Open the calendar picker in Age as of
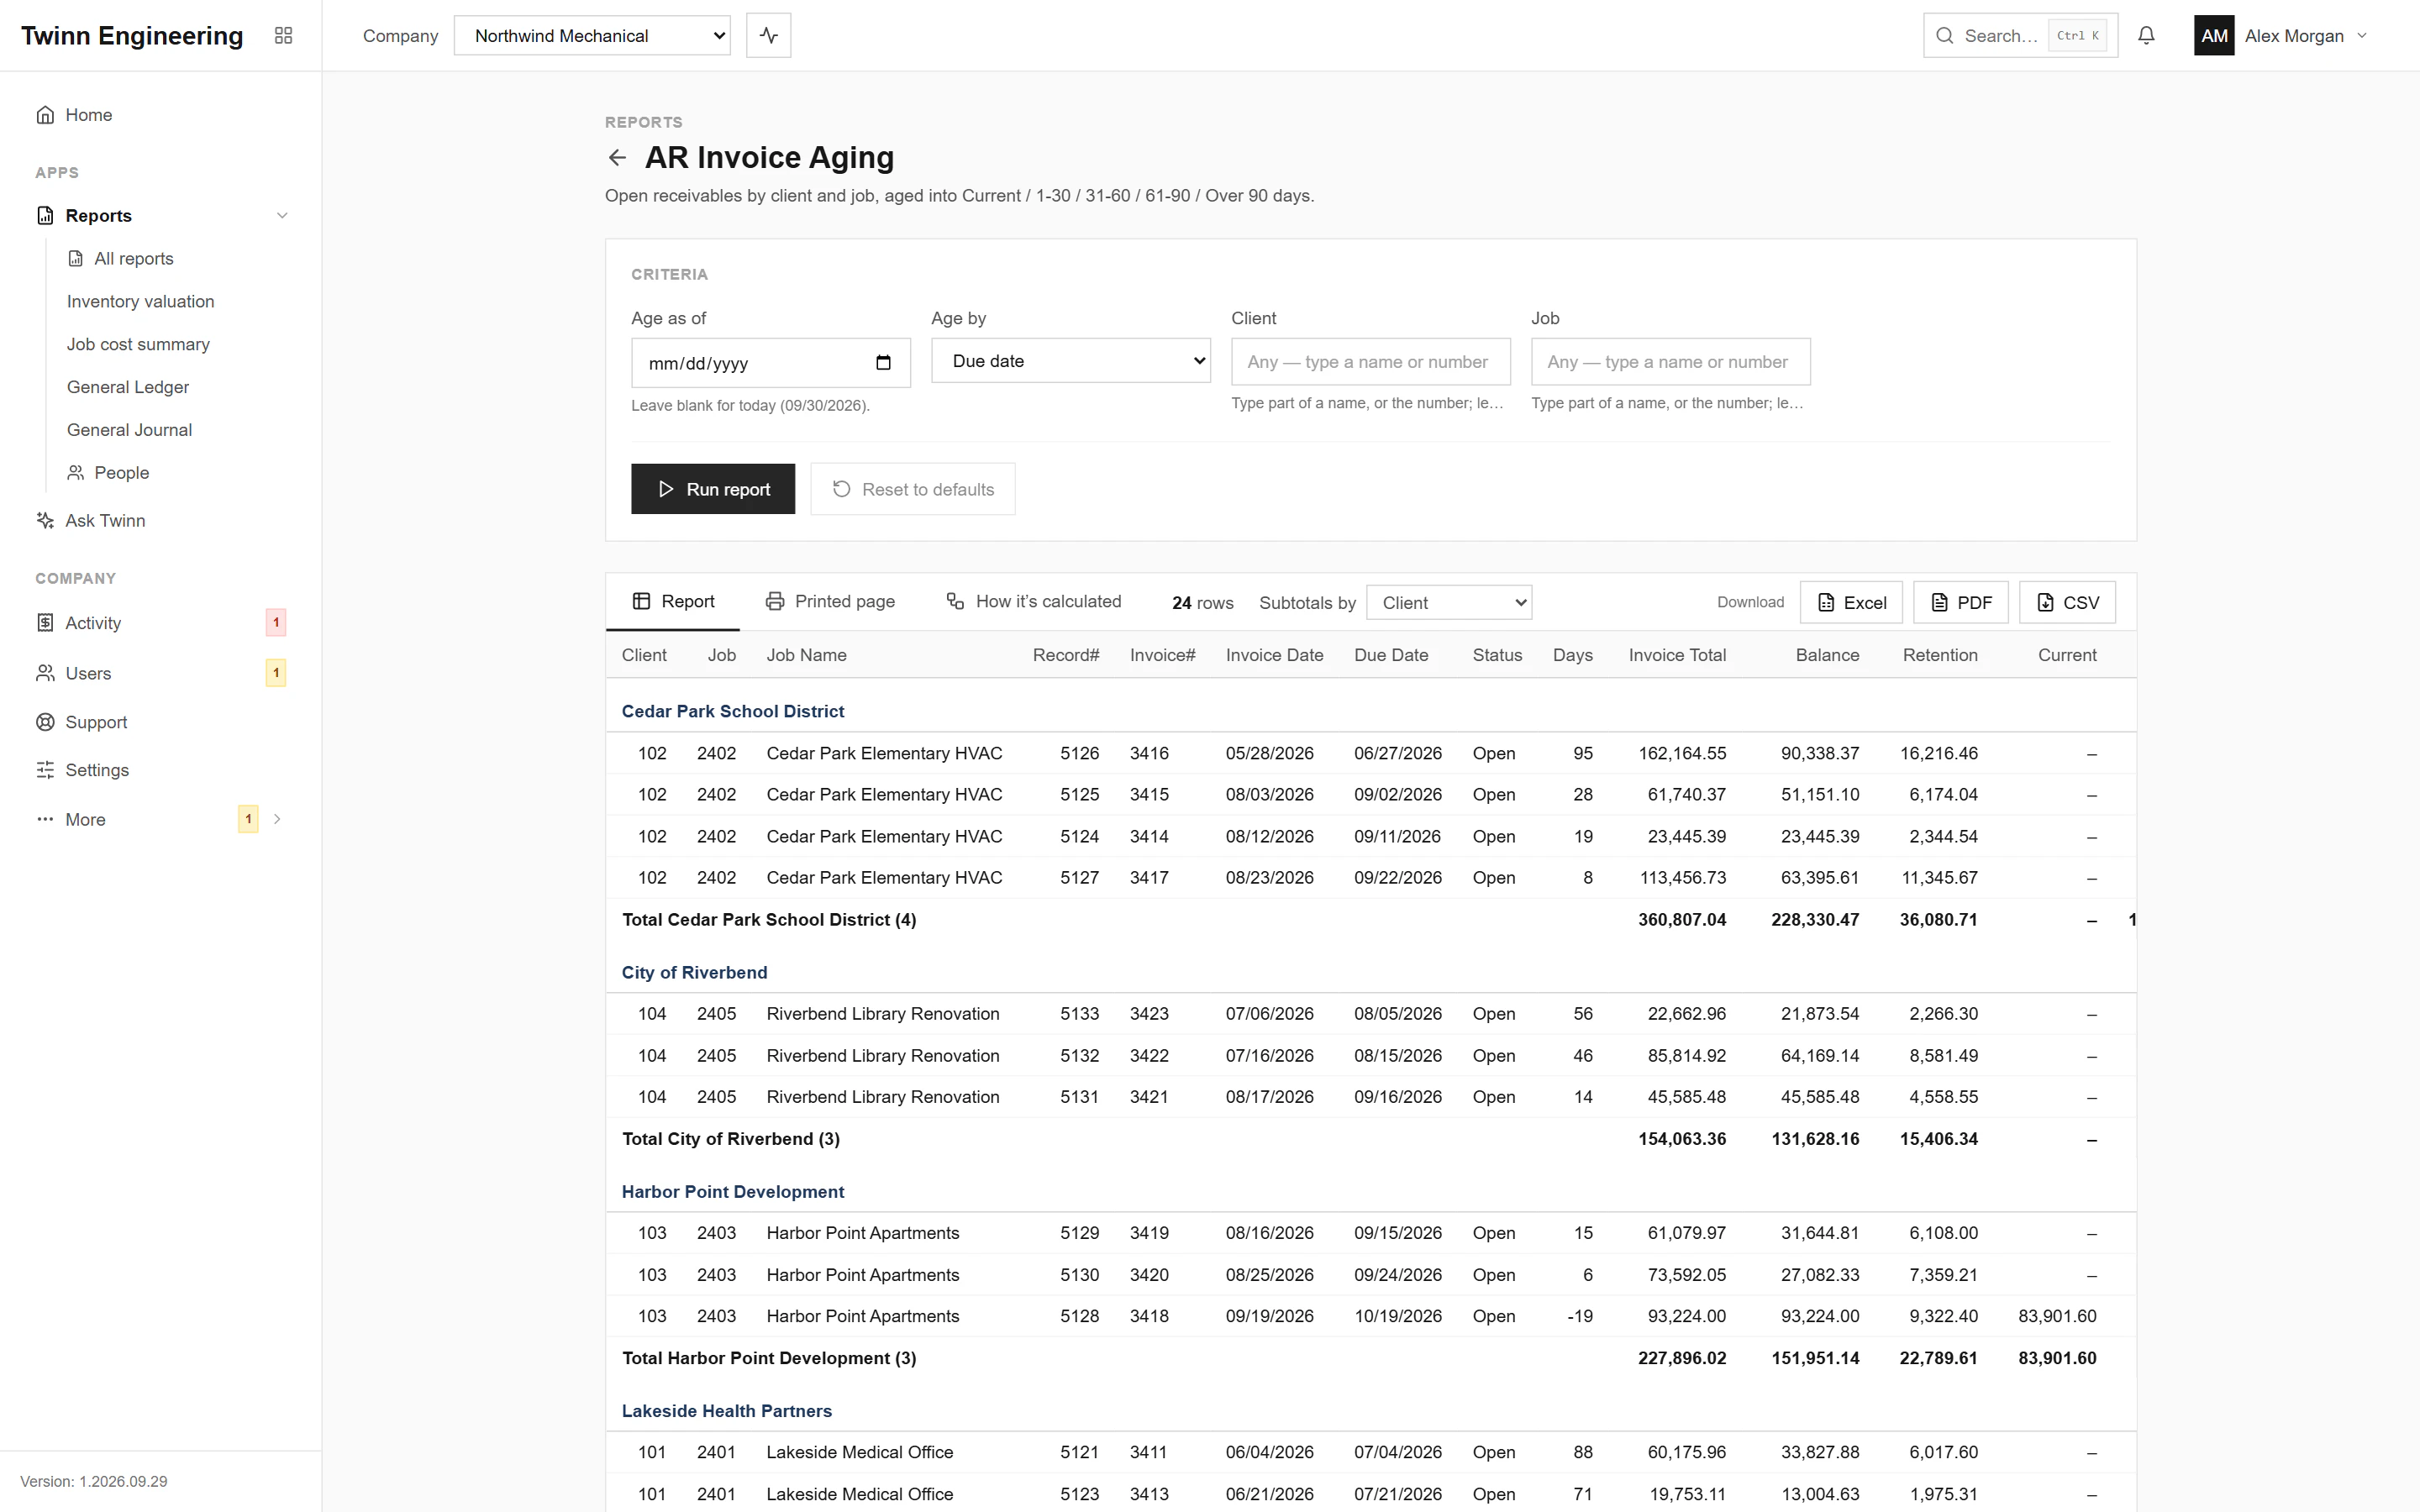The height and width of the screenshot is (1512, 2420). 883,363
